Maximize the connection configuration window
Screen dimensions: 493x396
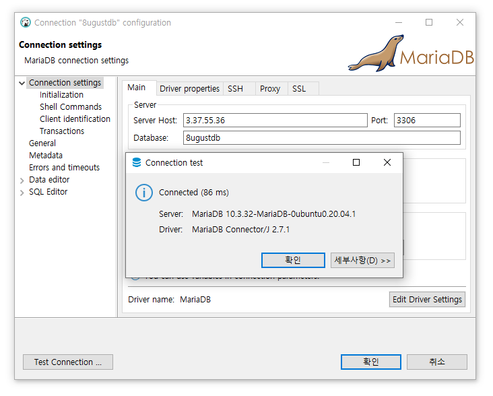coord(429,22)
